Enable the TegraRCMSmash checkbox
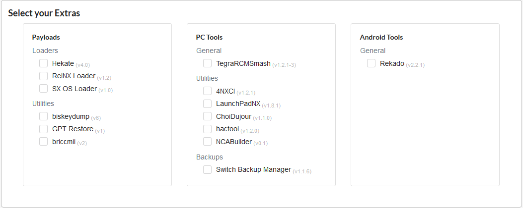This screenshot has width=523, height=208. pyautogui.click(x=208, y=63)
